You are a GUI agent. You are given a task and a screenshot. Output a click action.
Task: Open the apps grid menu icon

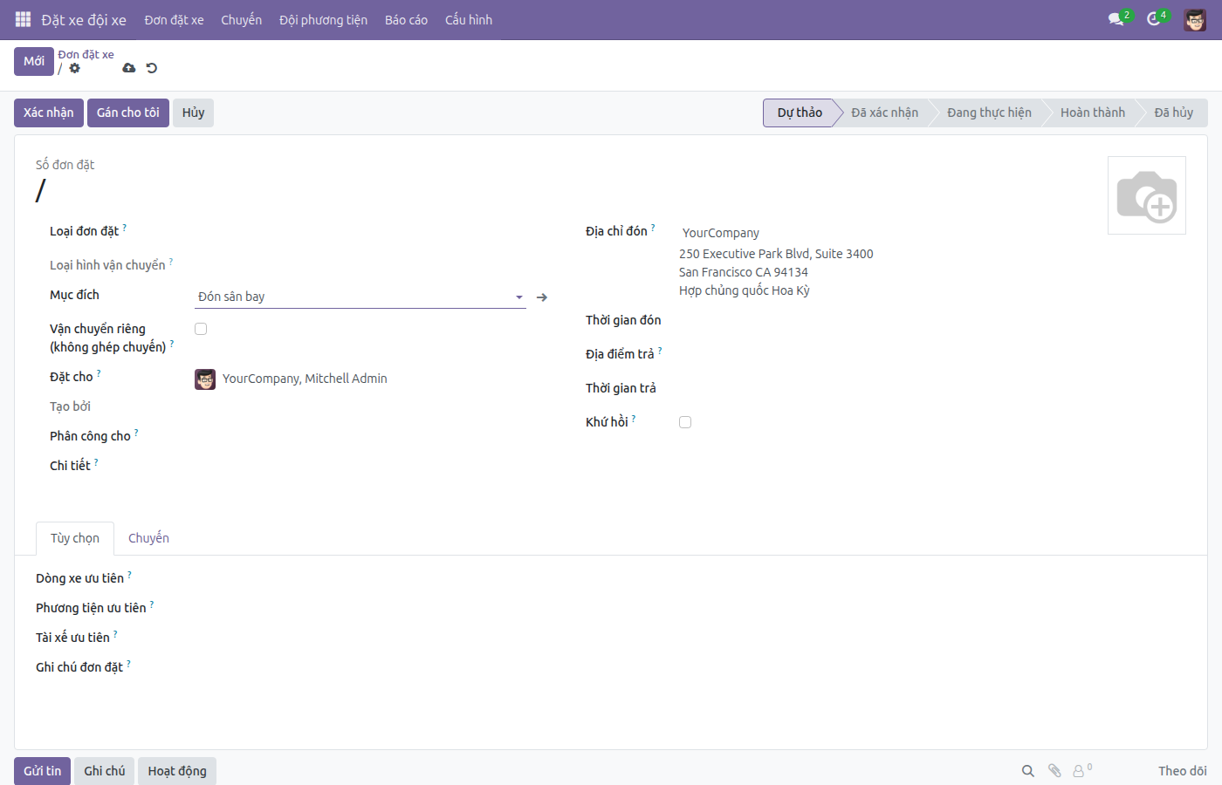(24, 19)
